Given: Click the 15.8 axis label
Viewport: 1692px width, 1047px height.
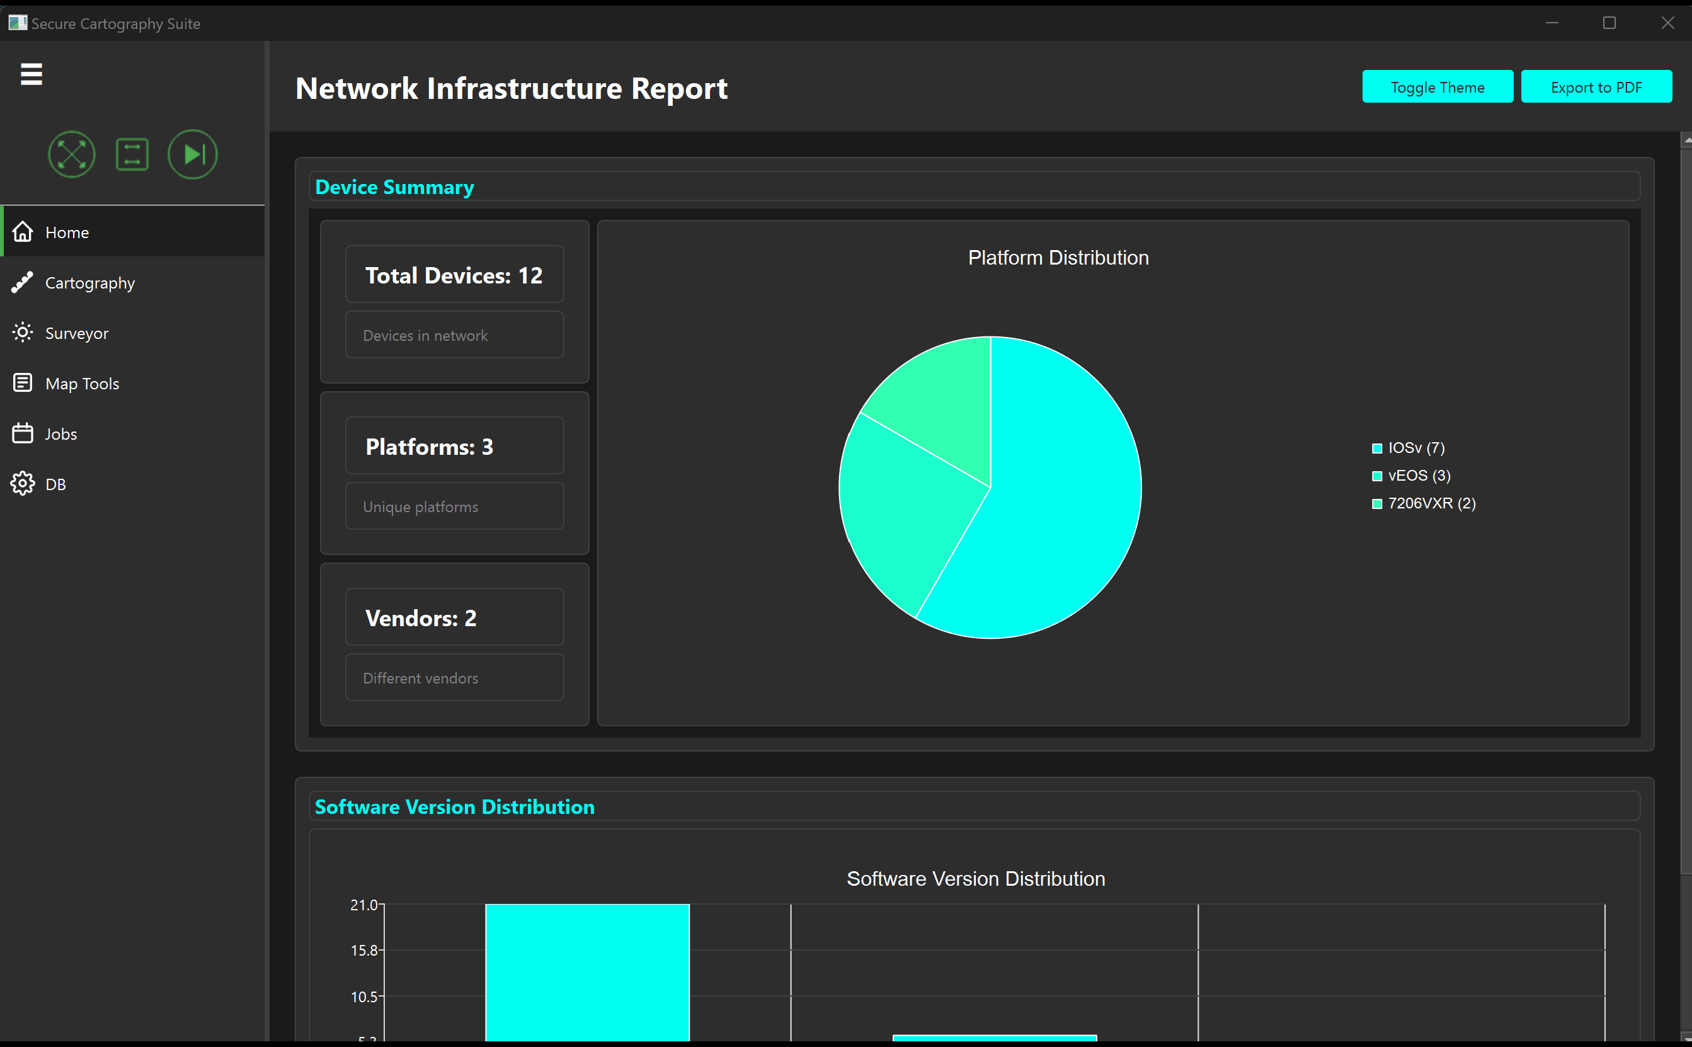Looking at the screenshot, I should click(x=364, y=951).
